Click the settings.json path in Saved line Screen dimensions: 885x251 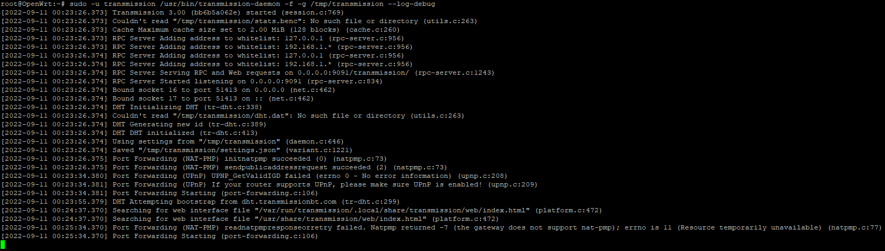209,150
